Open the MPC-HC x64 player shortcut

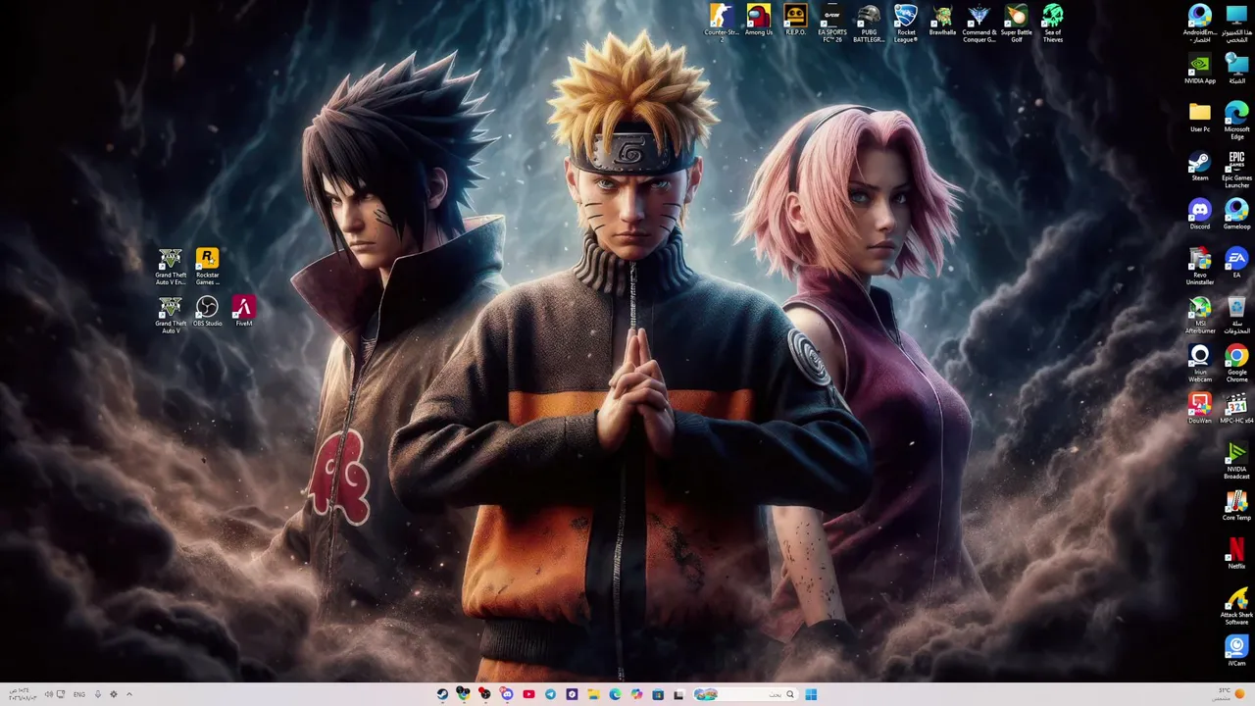click(1236, 408)
